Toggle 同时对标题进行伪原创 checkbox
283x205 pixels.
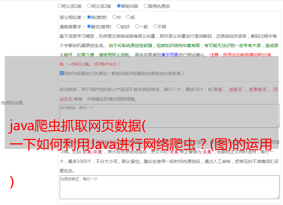click(x=62, y=73)
